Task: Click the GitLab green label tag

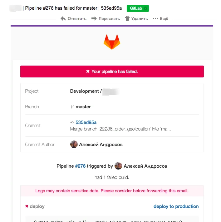Action: (138, 8)
